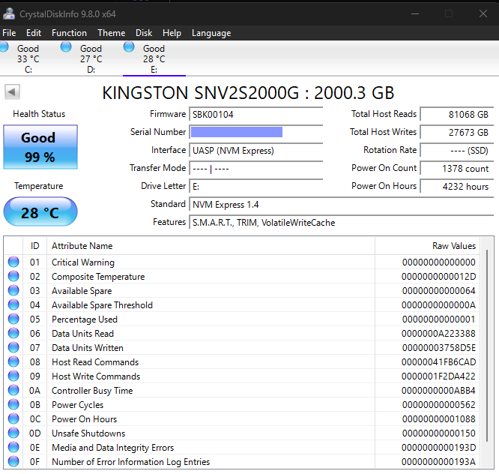
Task: Click the Firmware field SBK00104
Action: (256, 114)
